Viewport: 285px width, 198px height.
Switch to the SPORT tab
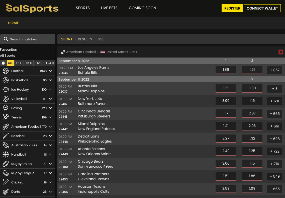tap(67, 39)
